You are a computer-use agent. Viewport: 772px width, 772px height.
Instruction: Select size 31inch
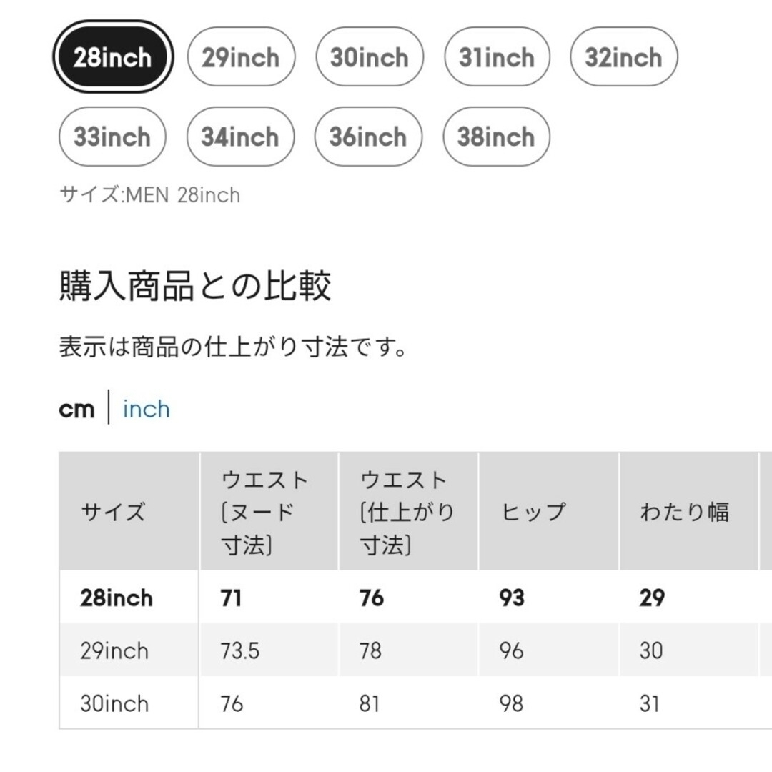coord(497,57)
